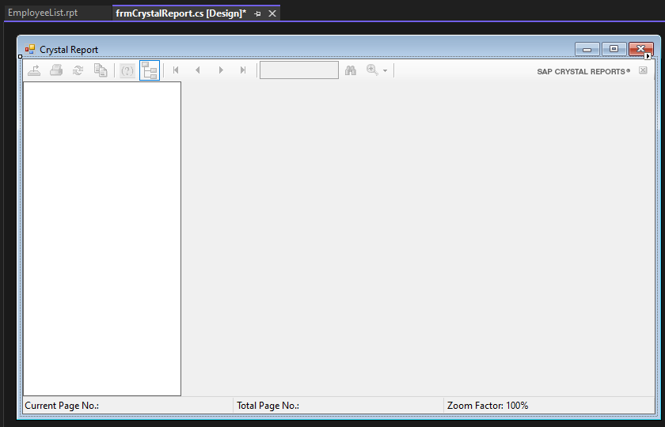
Task: Click the form icon beside Crystal Report title
Action: coord(30,49)
